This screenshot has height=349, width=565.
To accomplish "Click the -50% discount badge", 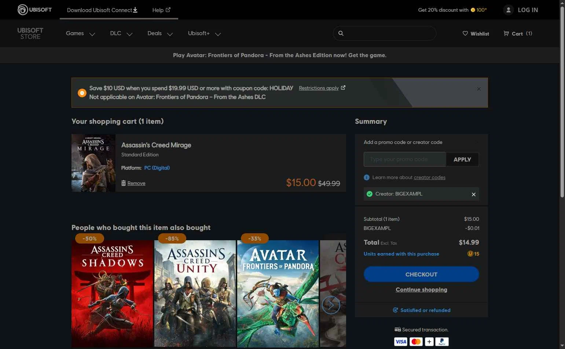I will coord(89,238).
